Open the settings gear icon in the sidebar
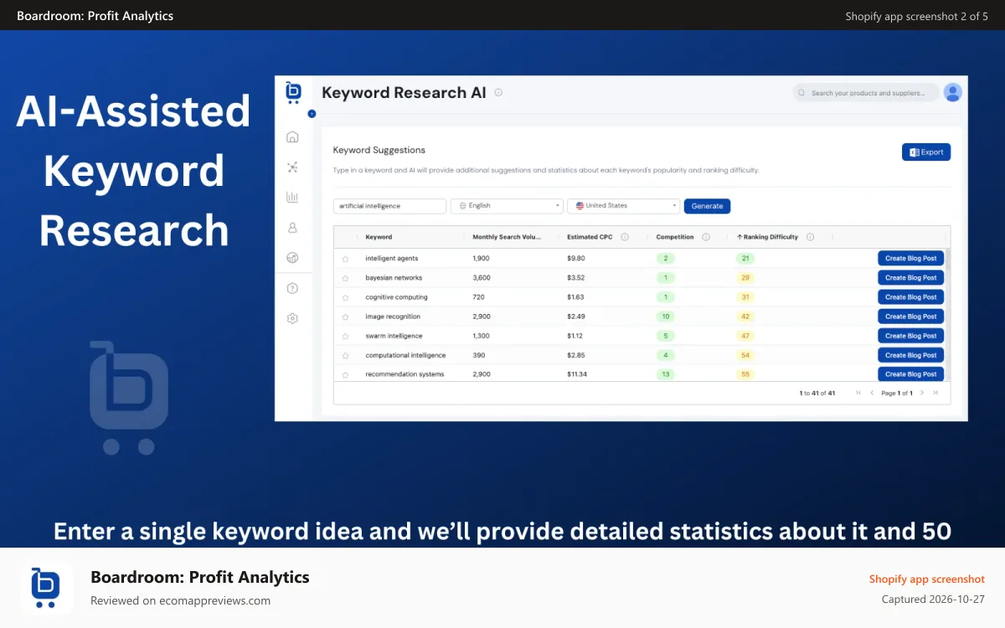Viewport: 1005px width, 628px height. click(292, 318)
